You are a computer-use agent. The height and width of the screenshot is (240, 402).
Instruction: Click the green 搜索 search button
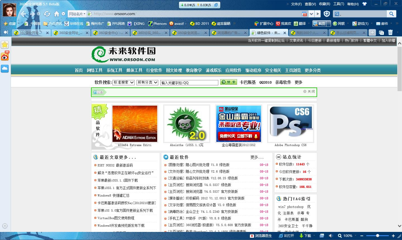coord(228,82)
